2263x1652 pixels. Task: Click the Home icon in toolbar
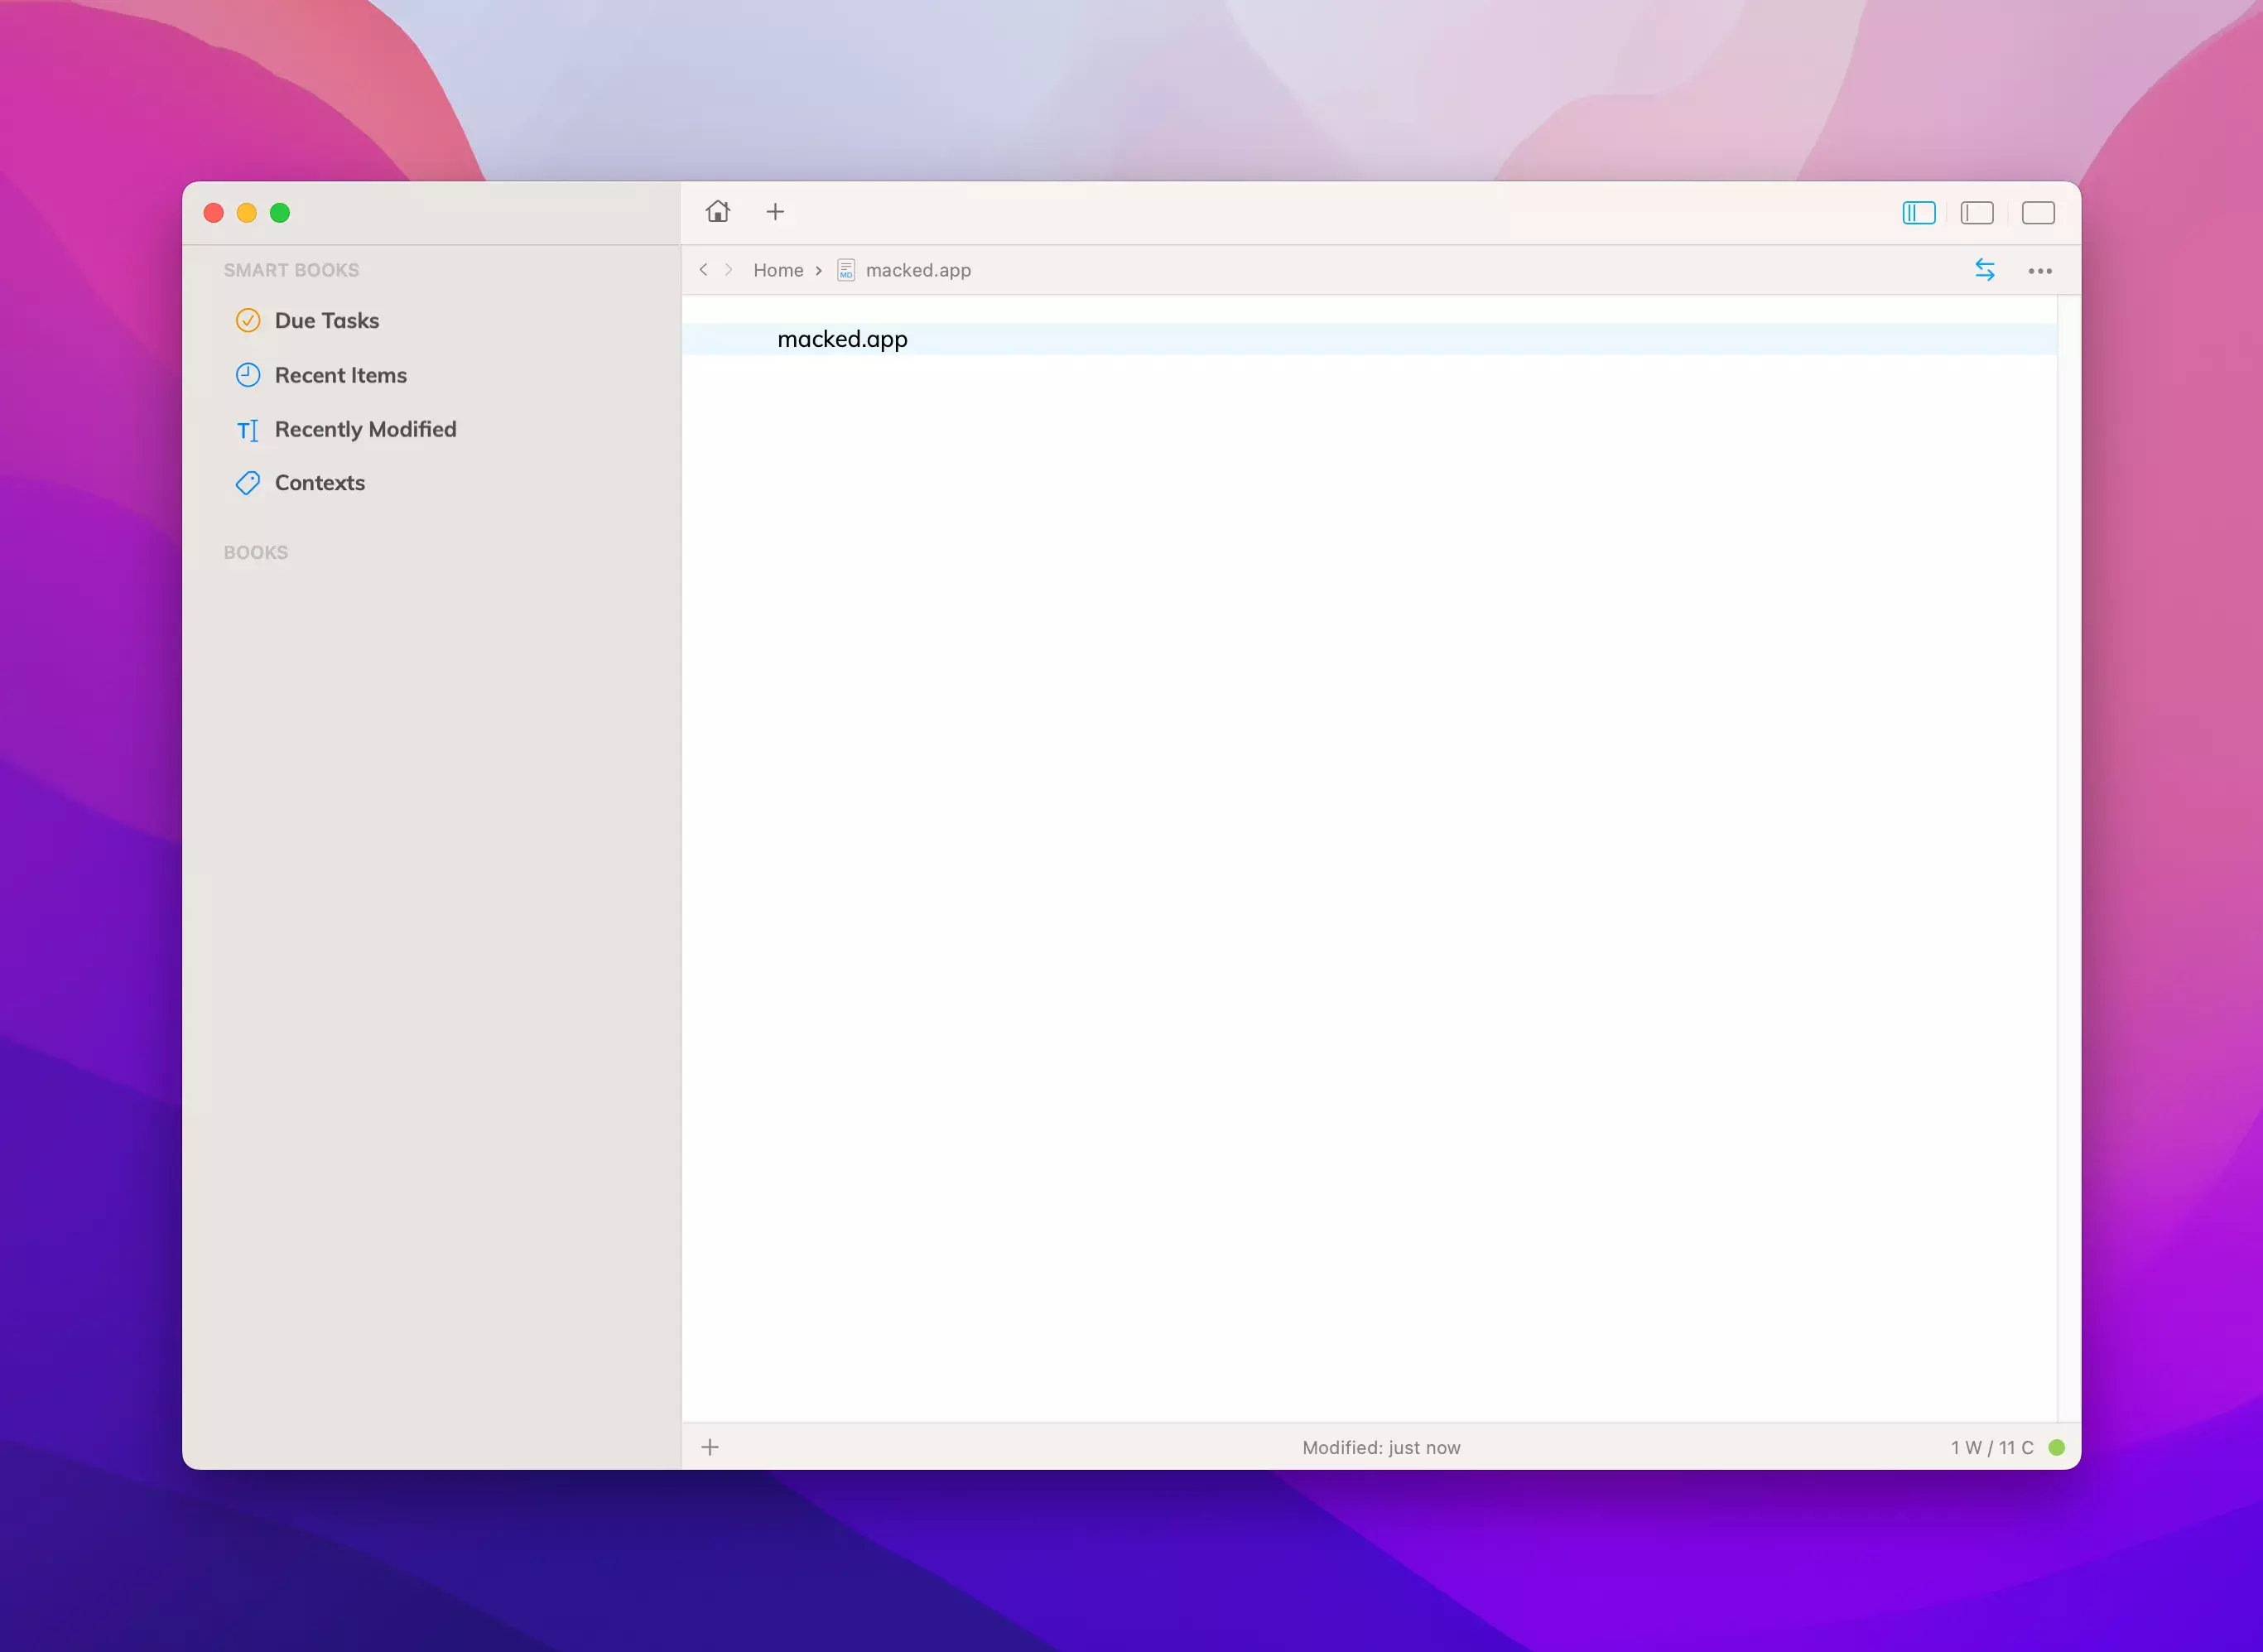click(x=717, y=212)
